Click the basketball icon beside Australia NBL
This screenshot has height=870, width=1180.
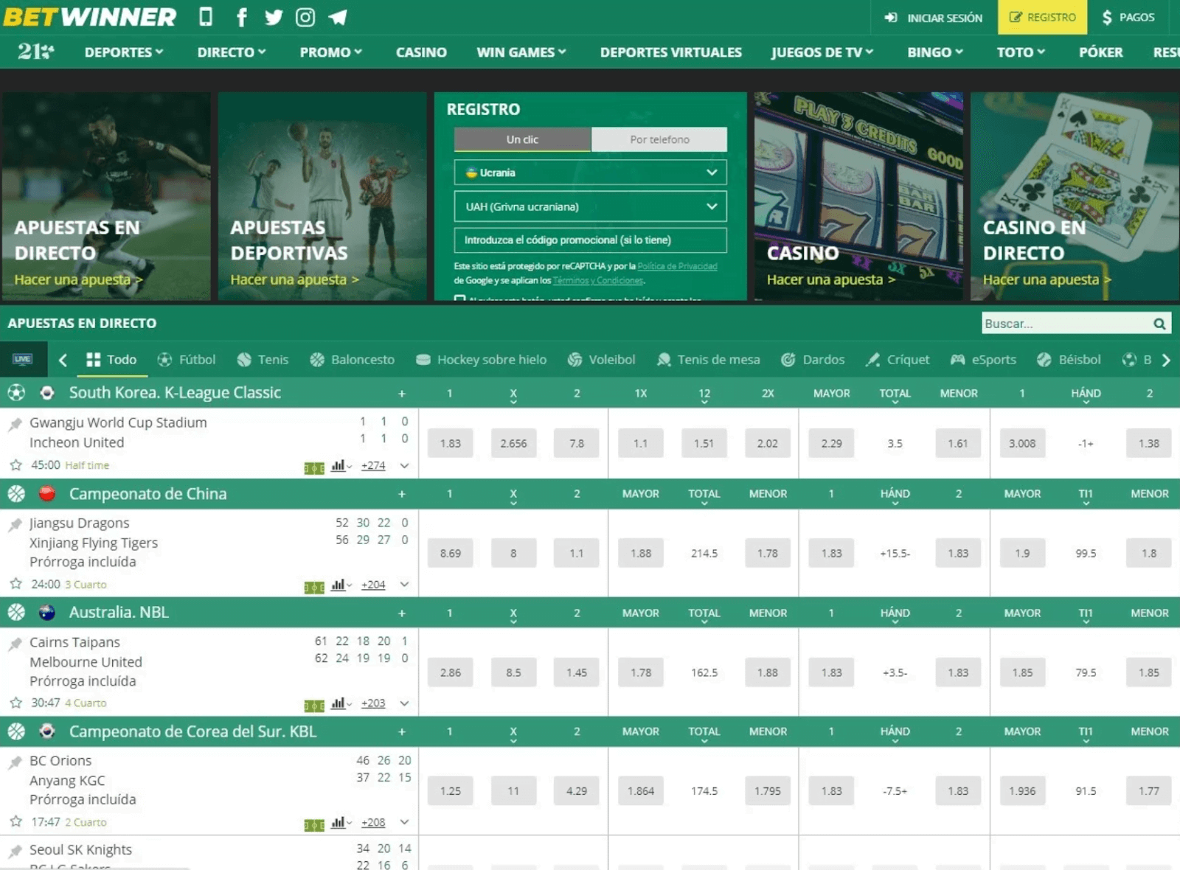[x=16, y=613]
